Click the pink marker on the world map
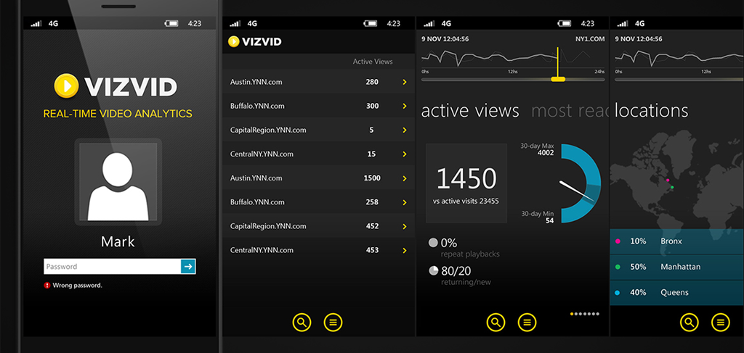The height and width of the screenshot is (353, 744). [668, 180]
